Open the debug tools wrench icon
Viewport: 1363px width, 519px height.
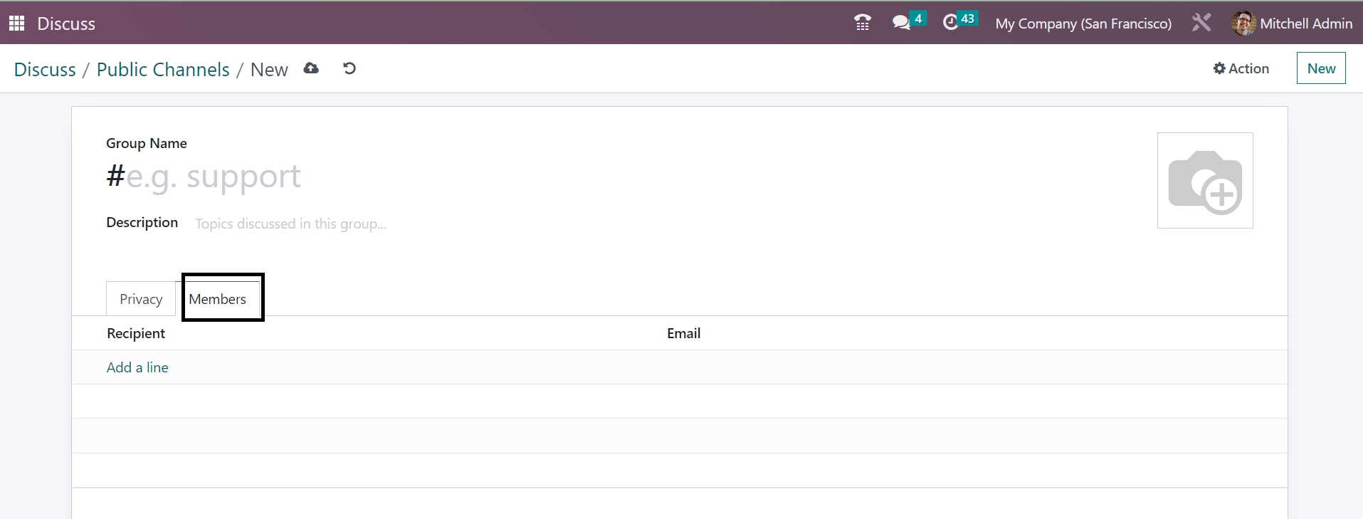click(x=1201, y=23)
